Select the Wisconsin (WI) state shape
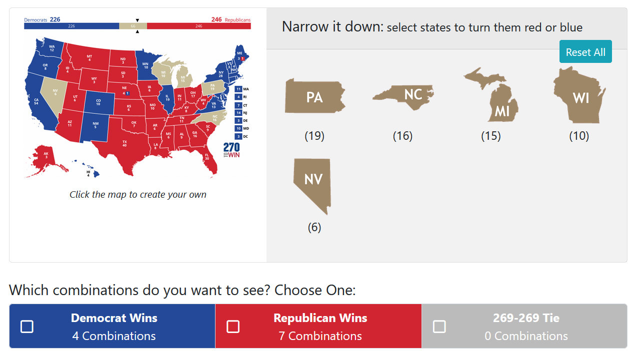This screenshot has height=351, width=632. 579,96
